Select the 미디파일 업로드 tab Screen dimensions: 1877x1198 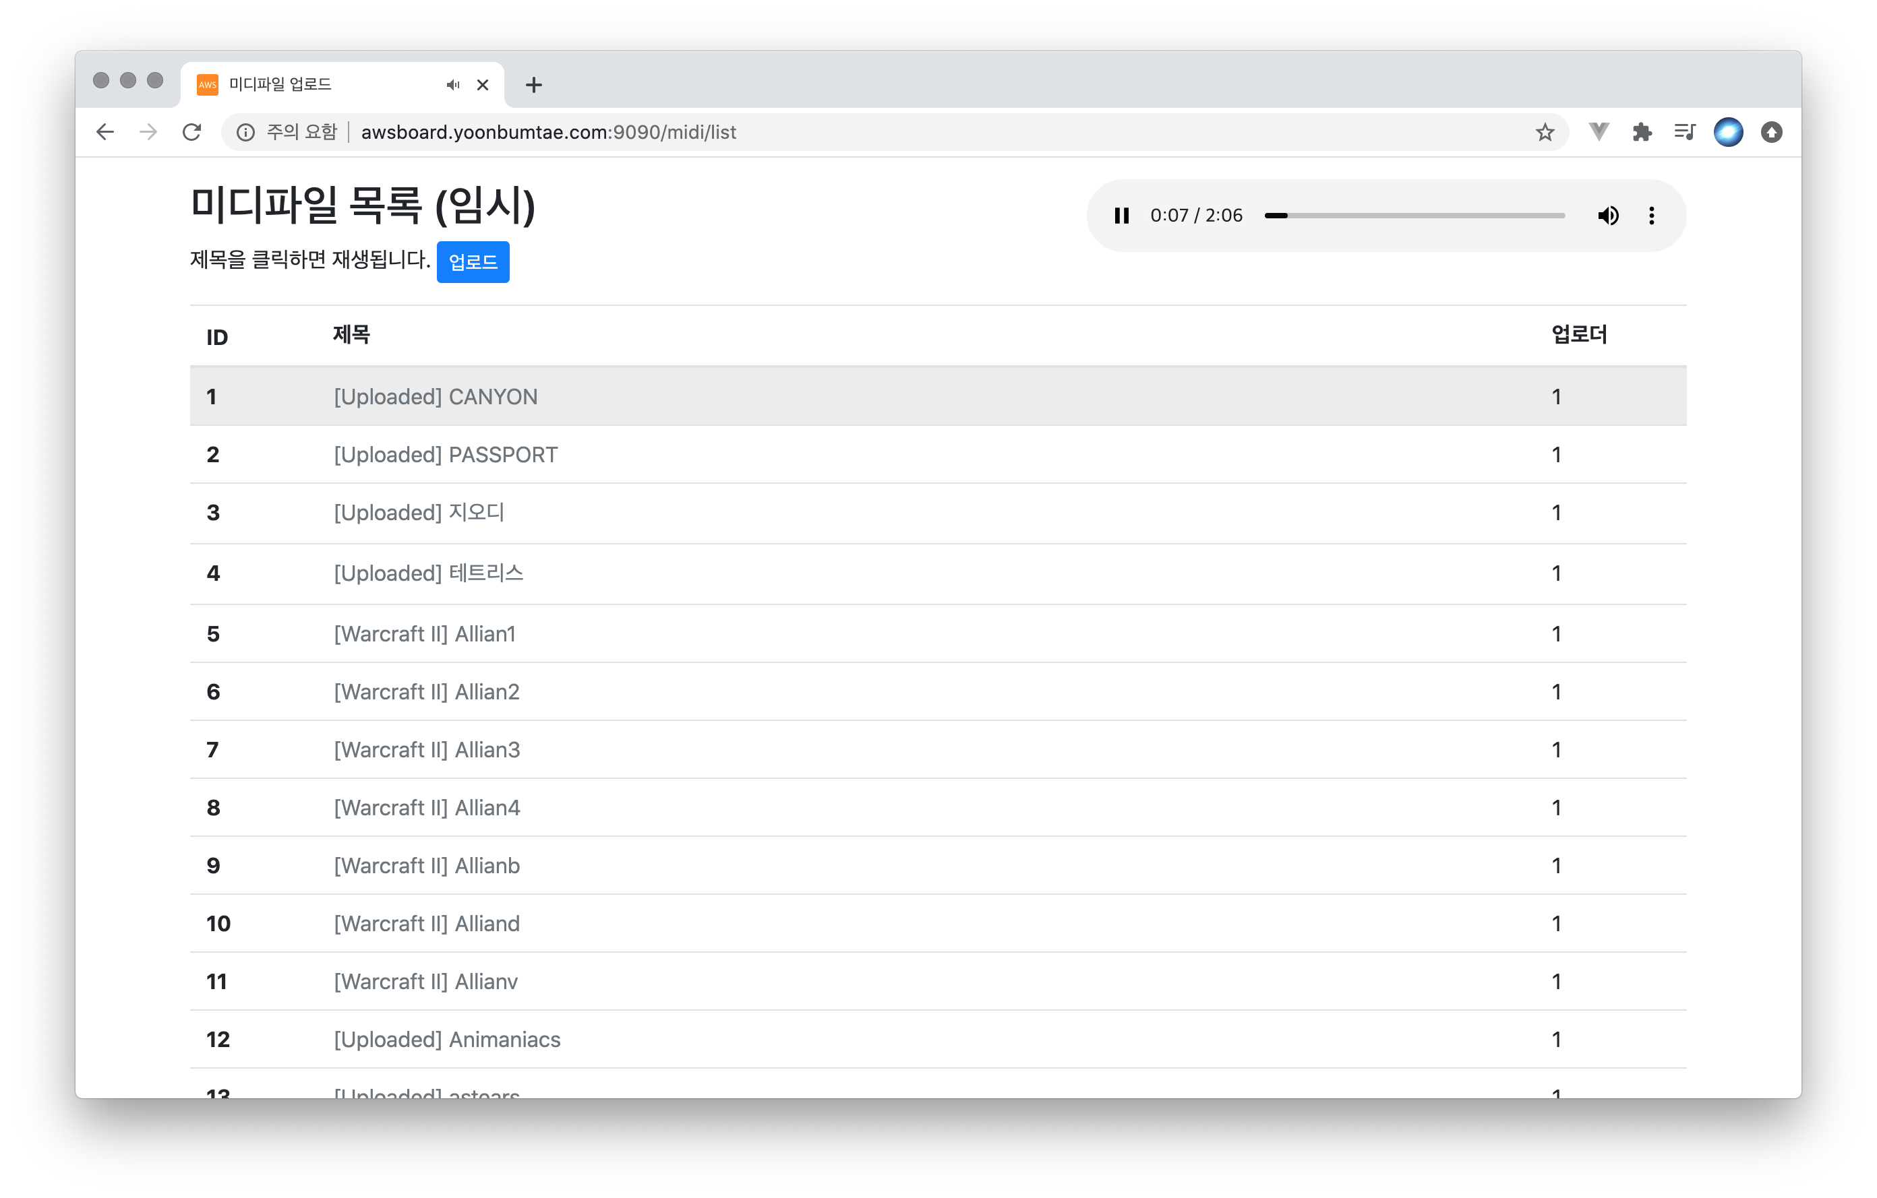tap(311, 85)
